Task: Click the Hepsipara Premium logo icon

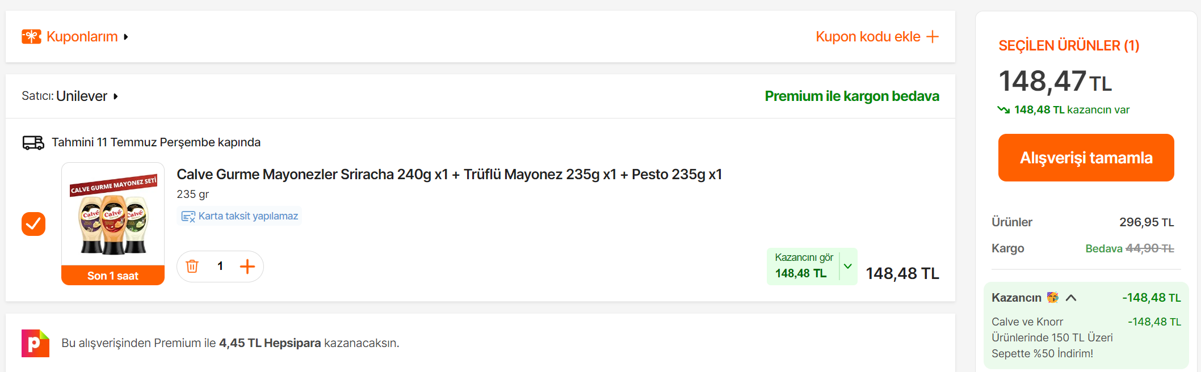Action: [x=35, y=343]
